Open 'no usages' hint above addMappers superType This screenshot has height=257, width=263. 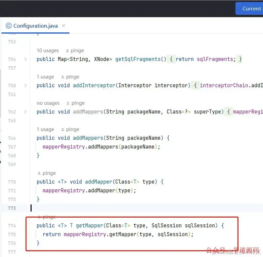48,103
